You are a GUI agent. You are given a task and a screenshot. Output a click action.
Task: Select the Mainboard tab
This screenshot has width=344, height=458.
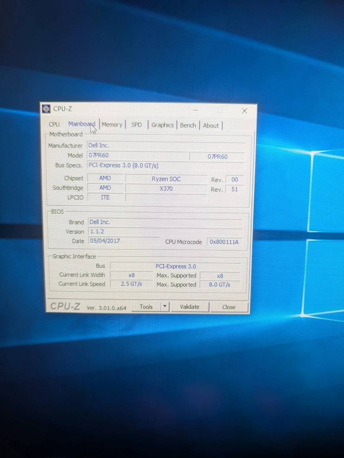[x=82, y=124]
